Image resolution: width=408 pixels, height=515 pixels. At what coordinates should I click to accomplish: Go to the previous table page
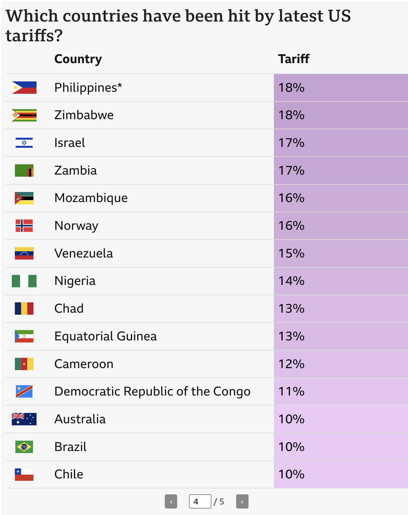click(x=171, y=501)
